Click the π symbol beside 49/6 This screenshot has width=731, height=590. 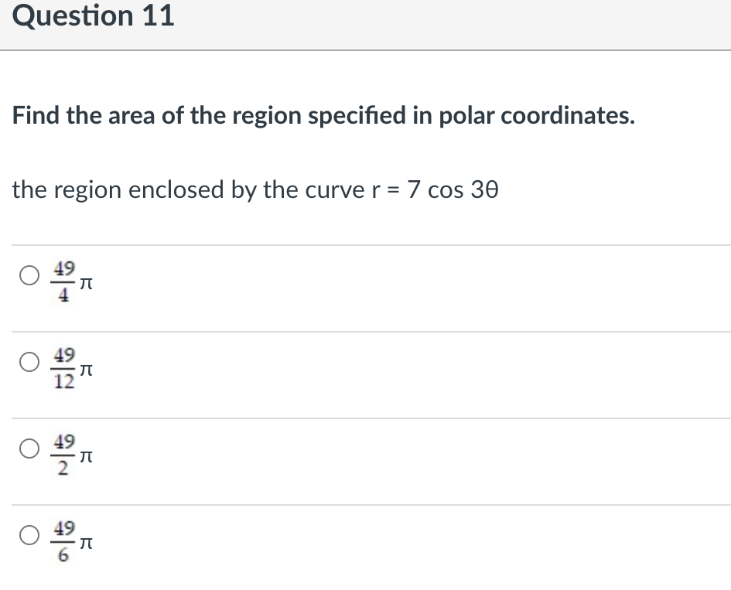point(86,543)
